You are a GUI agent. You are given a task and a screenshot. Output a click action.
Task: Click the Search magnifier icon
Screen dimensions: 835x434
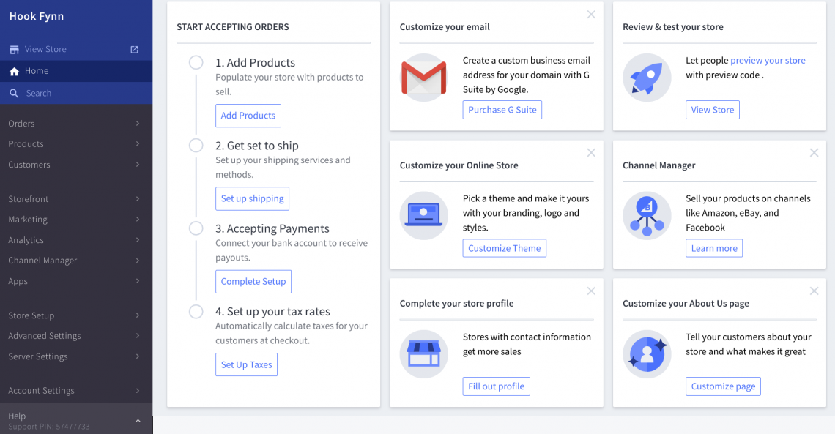coord(15,93)
